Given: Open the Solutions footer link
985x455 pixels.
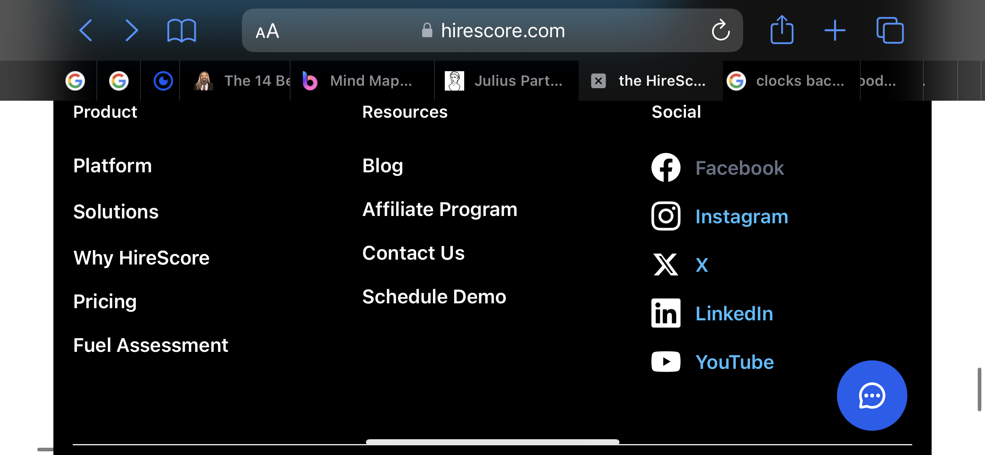Looking at the screenshot, I should click(x=116, y=212).
